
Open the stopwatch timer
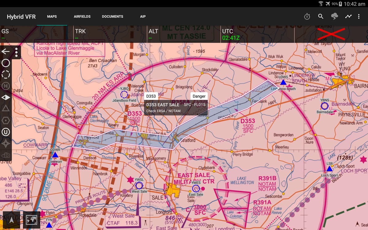click(x=307, y=17)
